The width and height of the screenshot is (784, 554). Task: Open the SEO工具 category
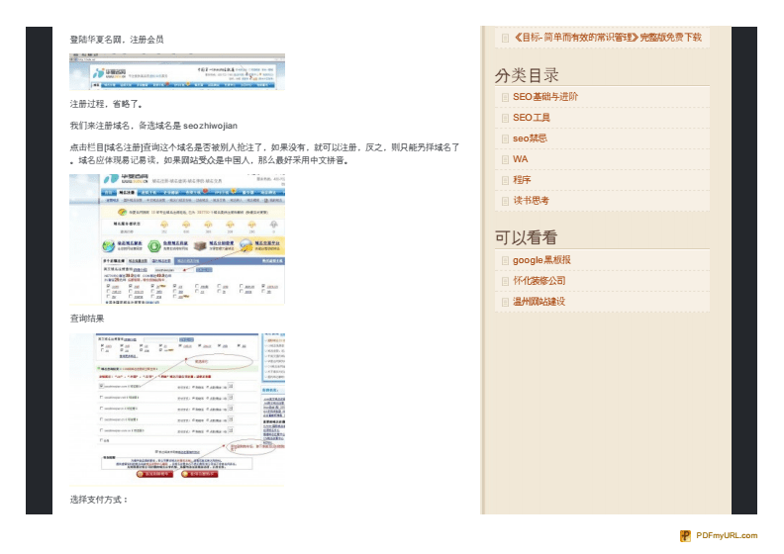(531, 118)
